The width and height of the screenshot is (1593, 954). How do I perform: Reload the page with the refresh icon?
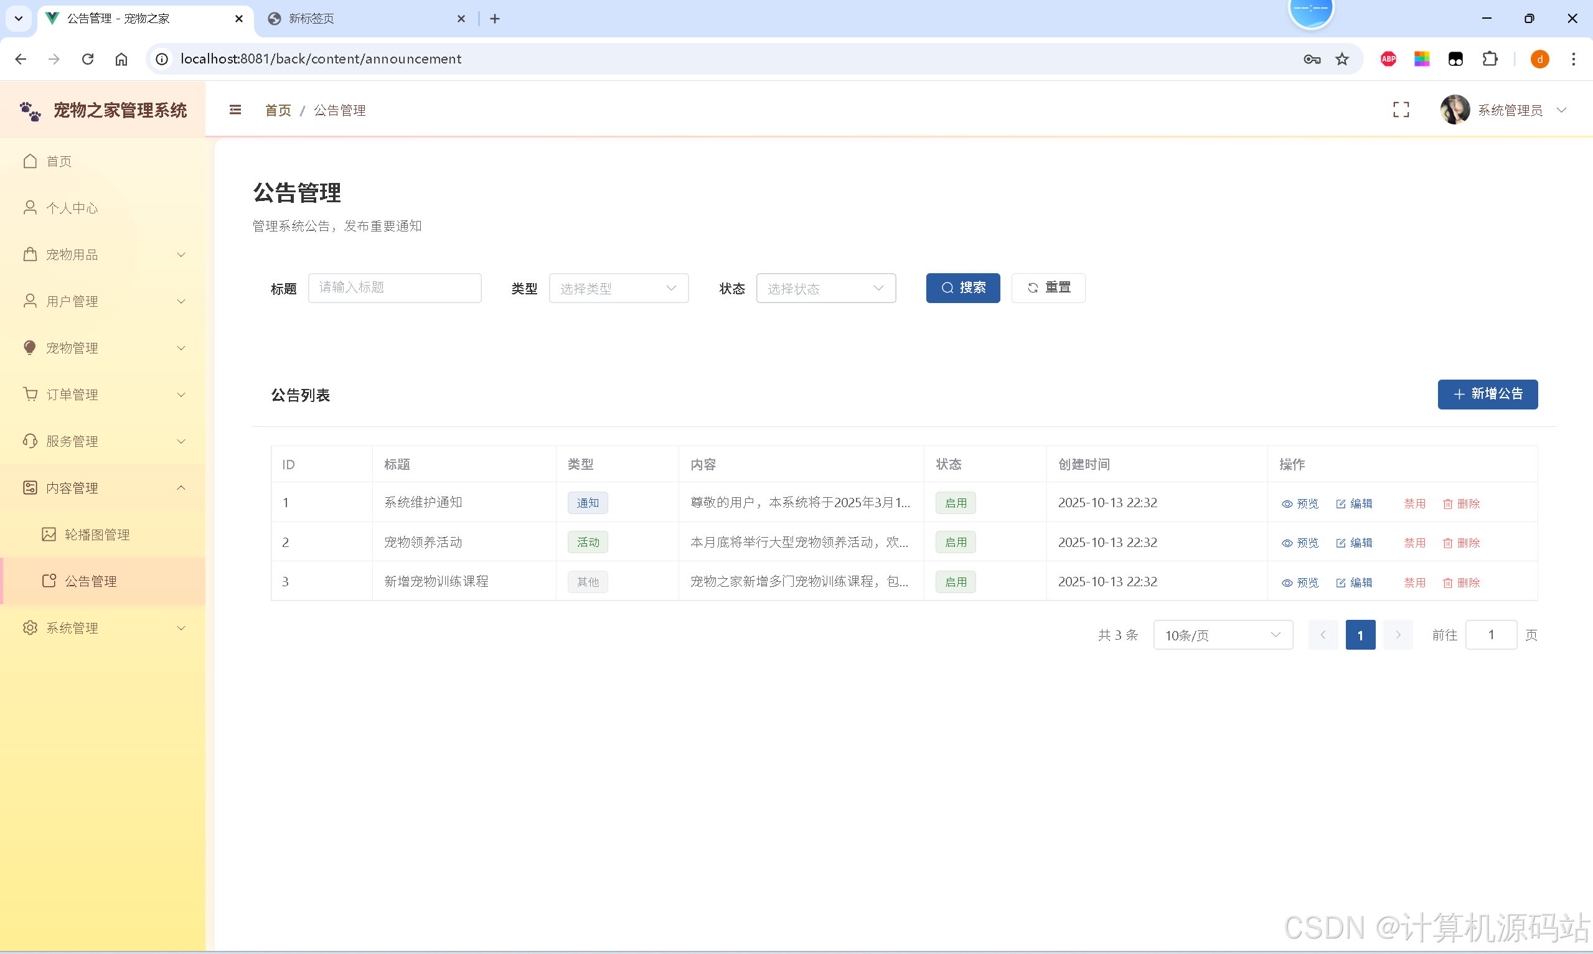[x=88, y=59]
